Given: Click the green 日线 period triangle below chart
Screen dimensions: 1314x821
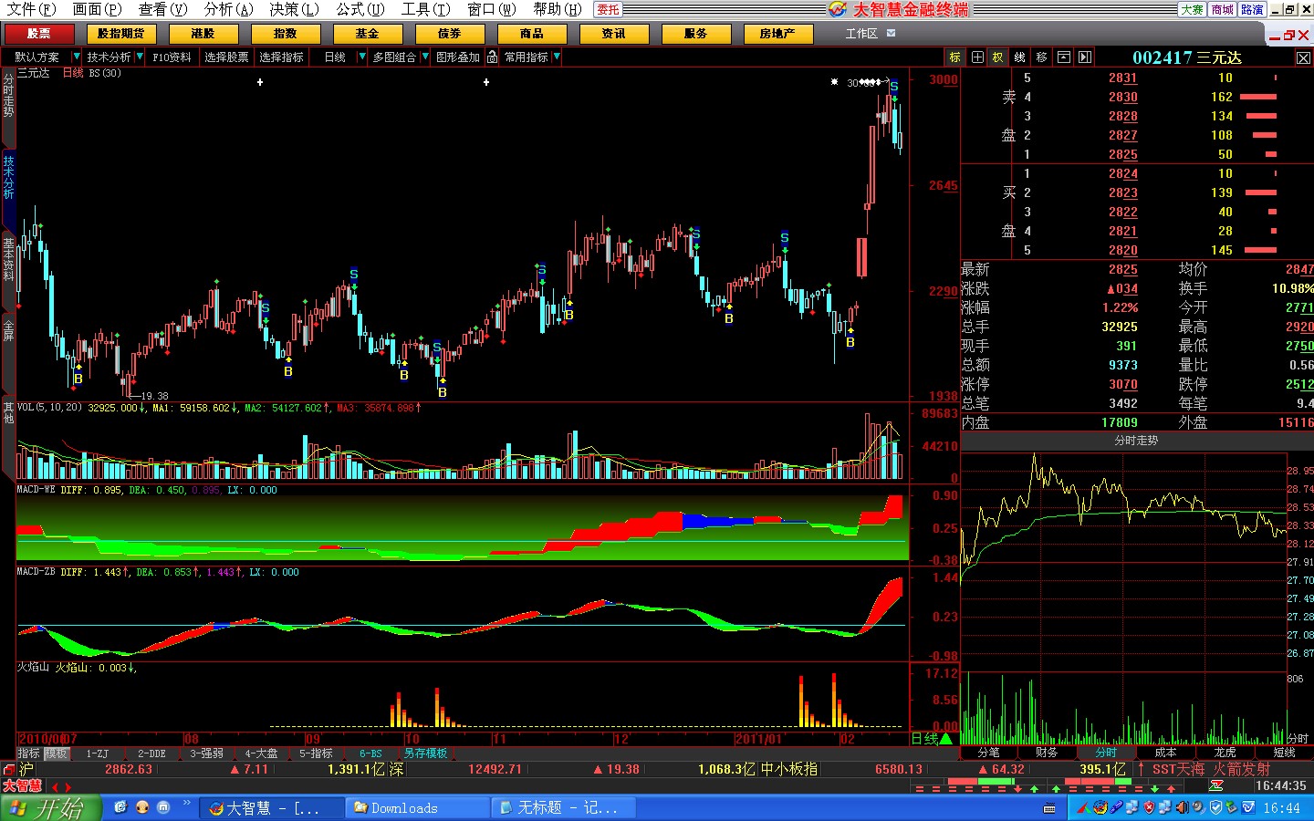Looking at the screenshot, I should [x=945, y=739].
